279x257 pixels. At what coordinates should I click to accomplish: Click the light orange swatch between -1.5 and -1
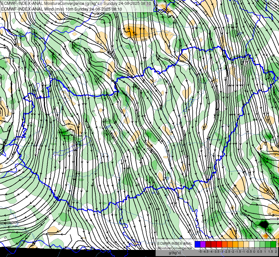pos(241,244)
